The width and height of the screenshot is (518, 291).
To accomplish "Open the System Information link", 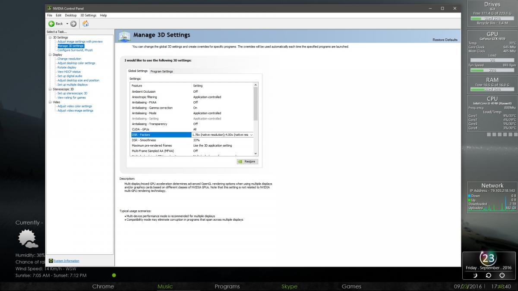I will click(66, 261).
